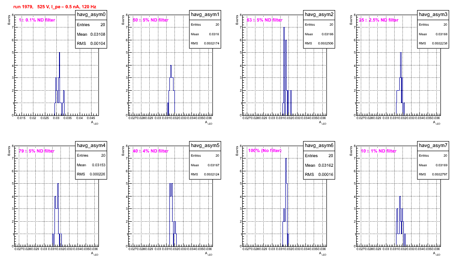Click Mean 0.03167 in havg_asym5 box

[x=205, y=165]
